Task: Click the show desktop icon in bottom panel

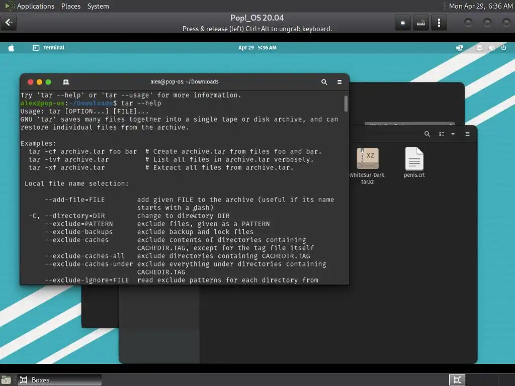Action: [x=6, y=380]
